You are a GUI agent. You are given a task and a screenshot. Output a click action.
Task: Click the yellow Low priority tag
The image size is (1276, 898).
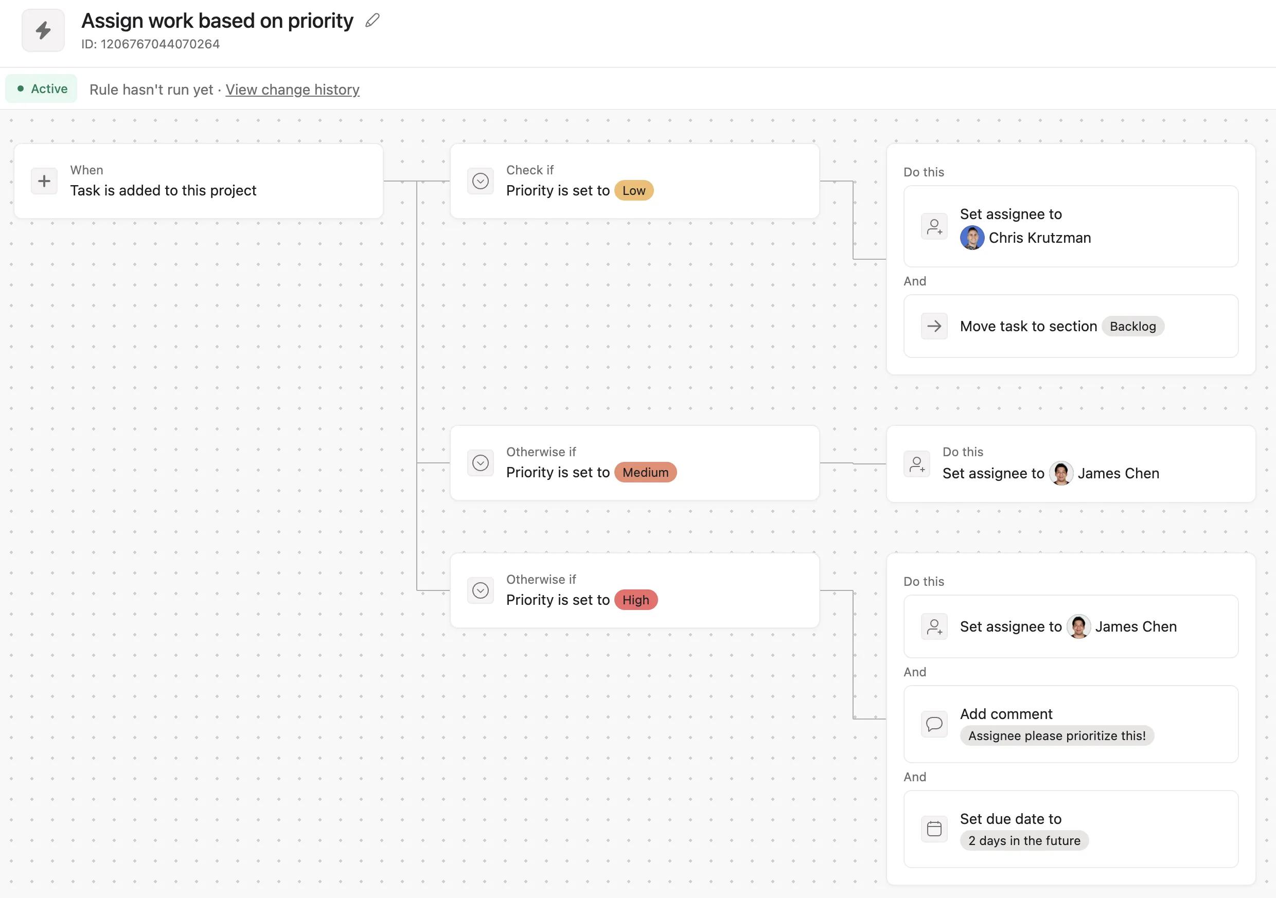coord(633,191)
